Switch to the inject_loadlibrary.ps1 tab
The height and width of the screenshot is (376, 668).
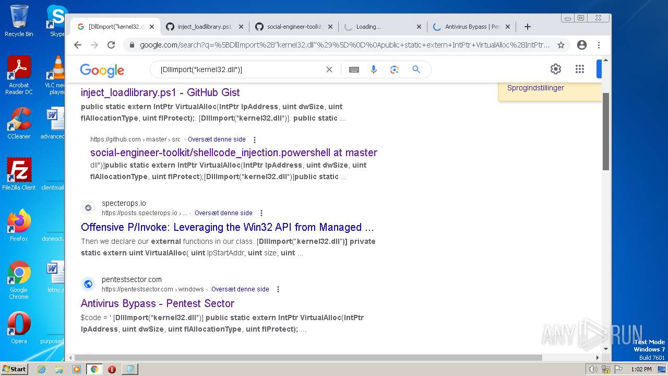point(204,27)
